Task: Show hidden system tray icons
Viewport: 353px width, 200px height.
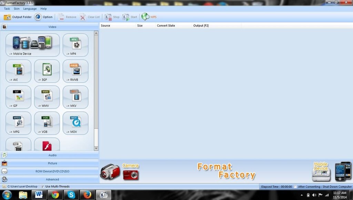Action: click(302, 195)
